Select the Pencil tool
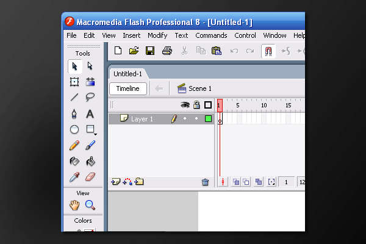The image size is (366, 244). (74, 145)
